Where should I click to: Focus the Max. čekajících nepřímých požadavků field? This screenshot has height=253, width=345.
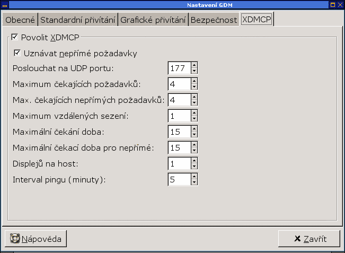tap(179, 100)
